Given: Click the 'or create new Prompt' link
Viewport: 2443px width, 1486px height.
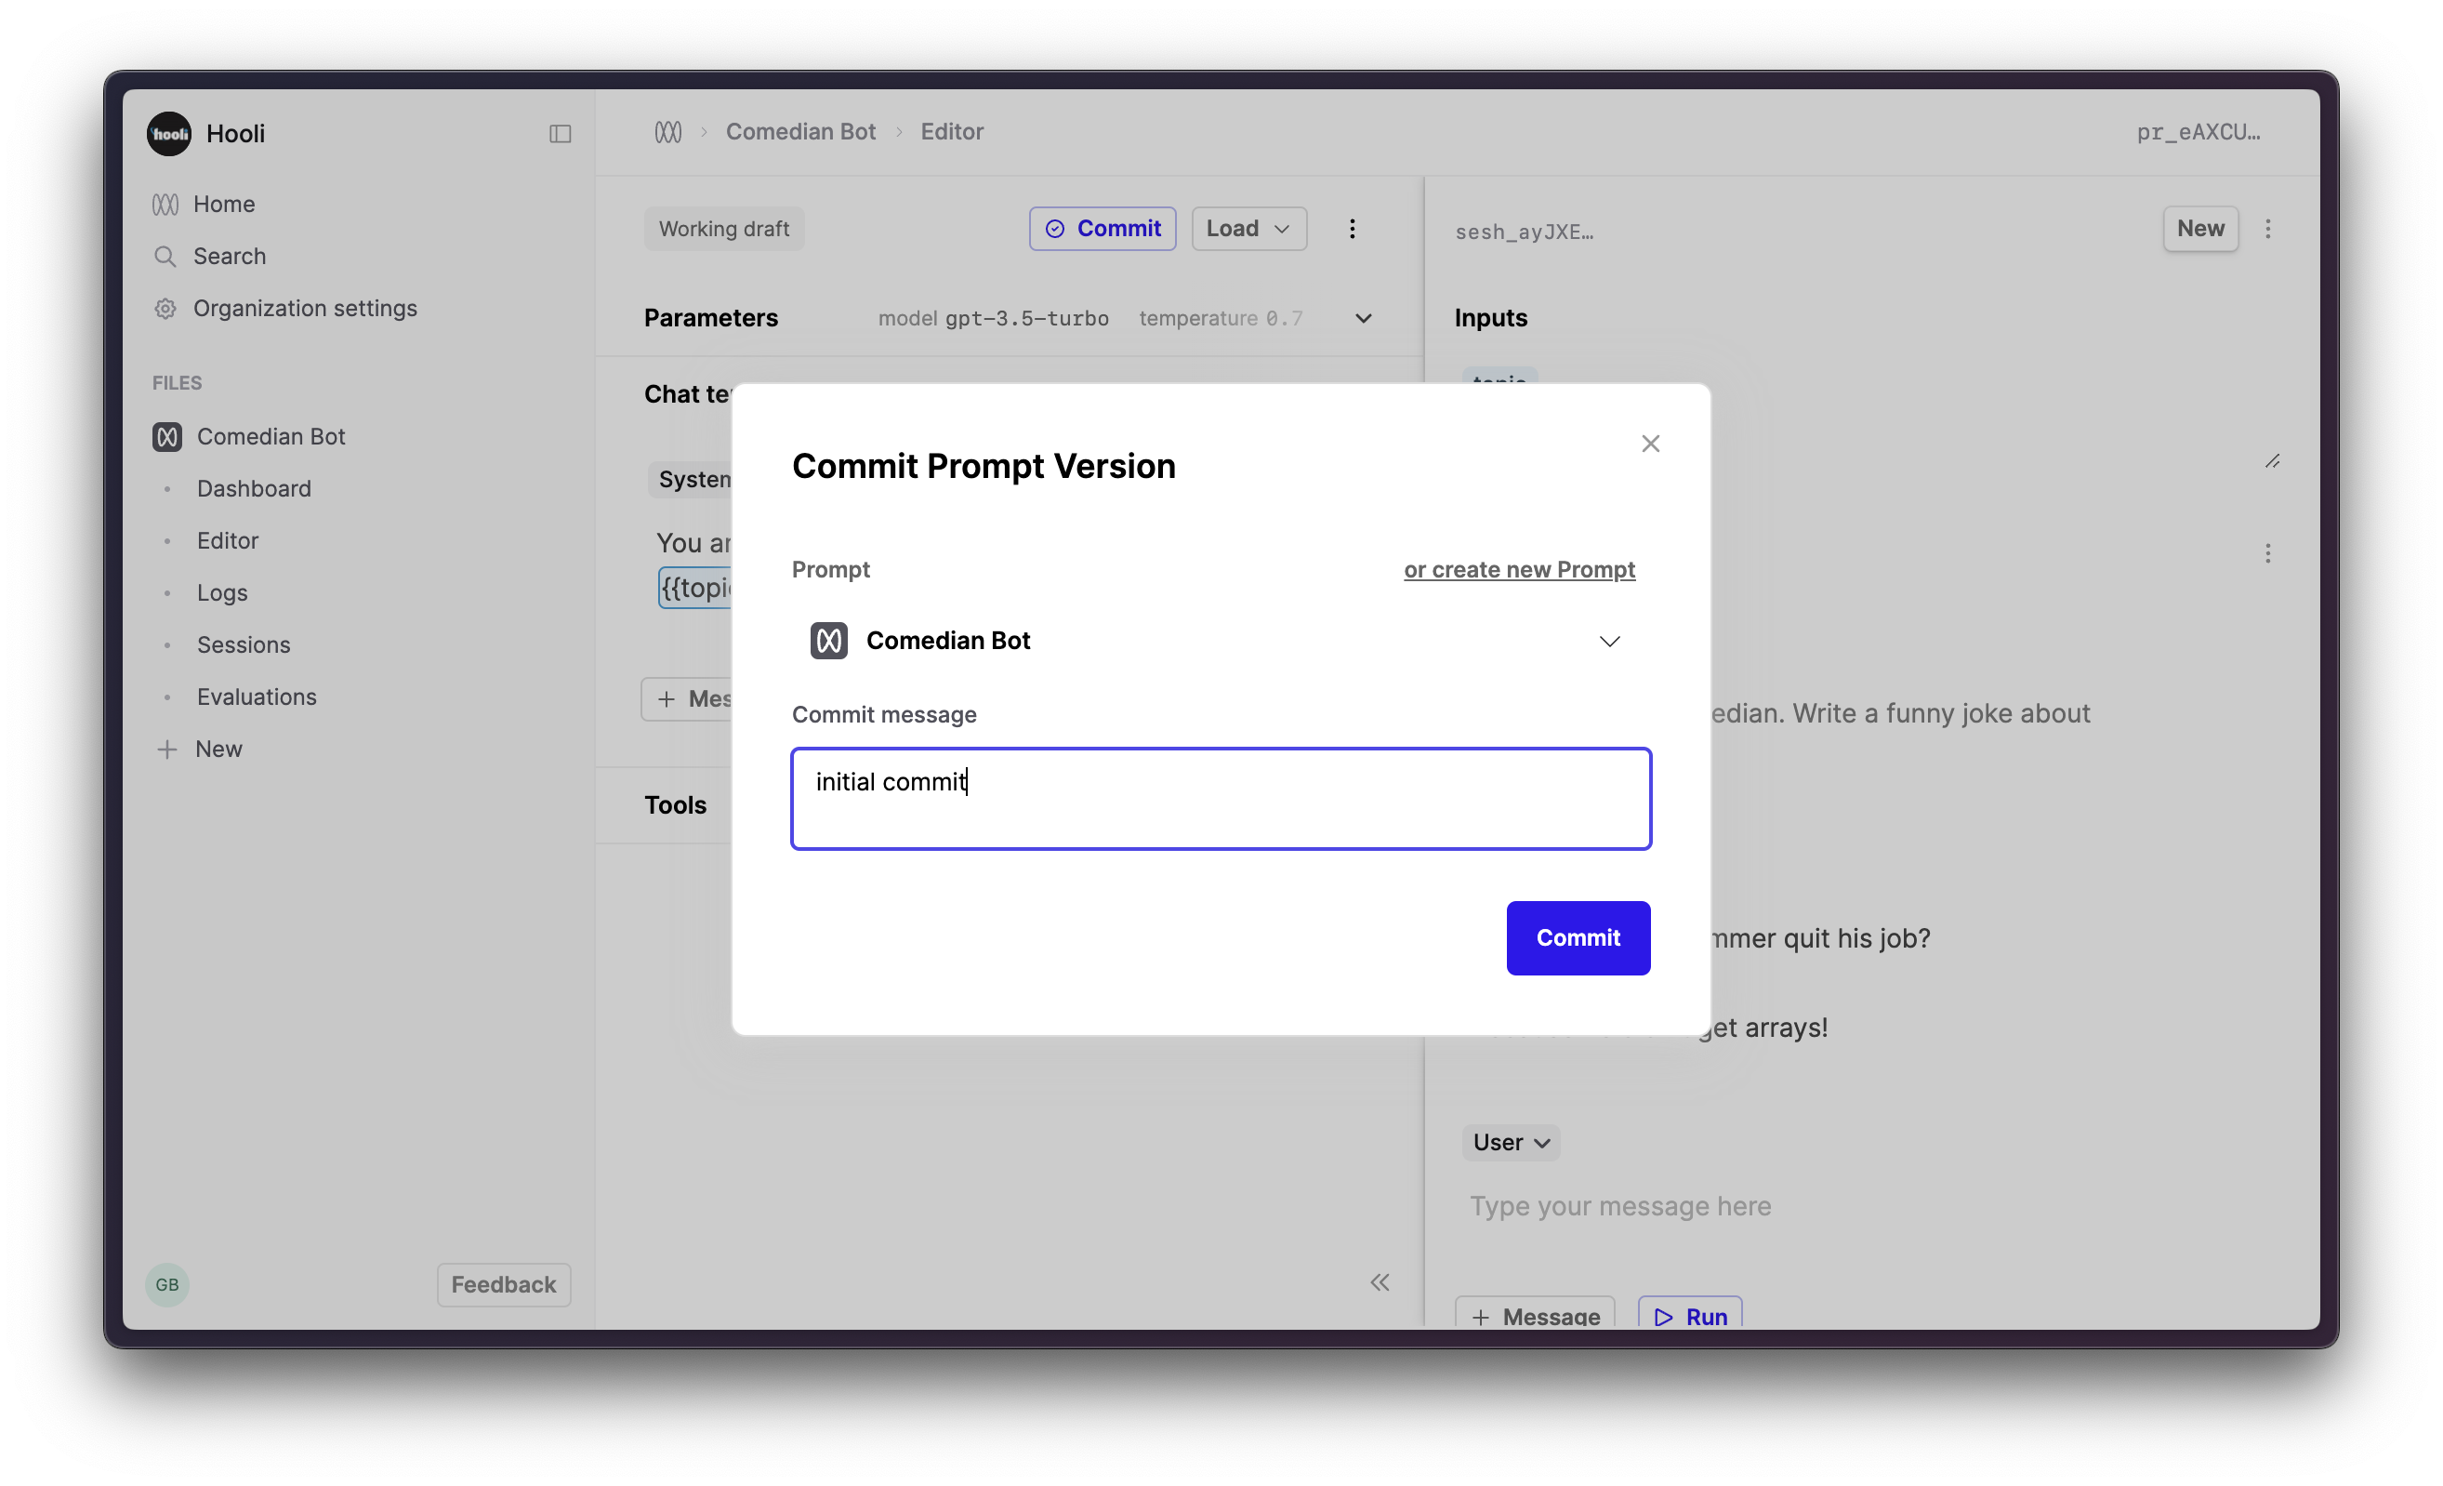Looking at the screenshot, I should point(1518,569).
